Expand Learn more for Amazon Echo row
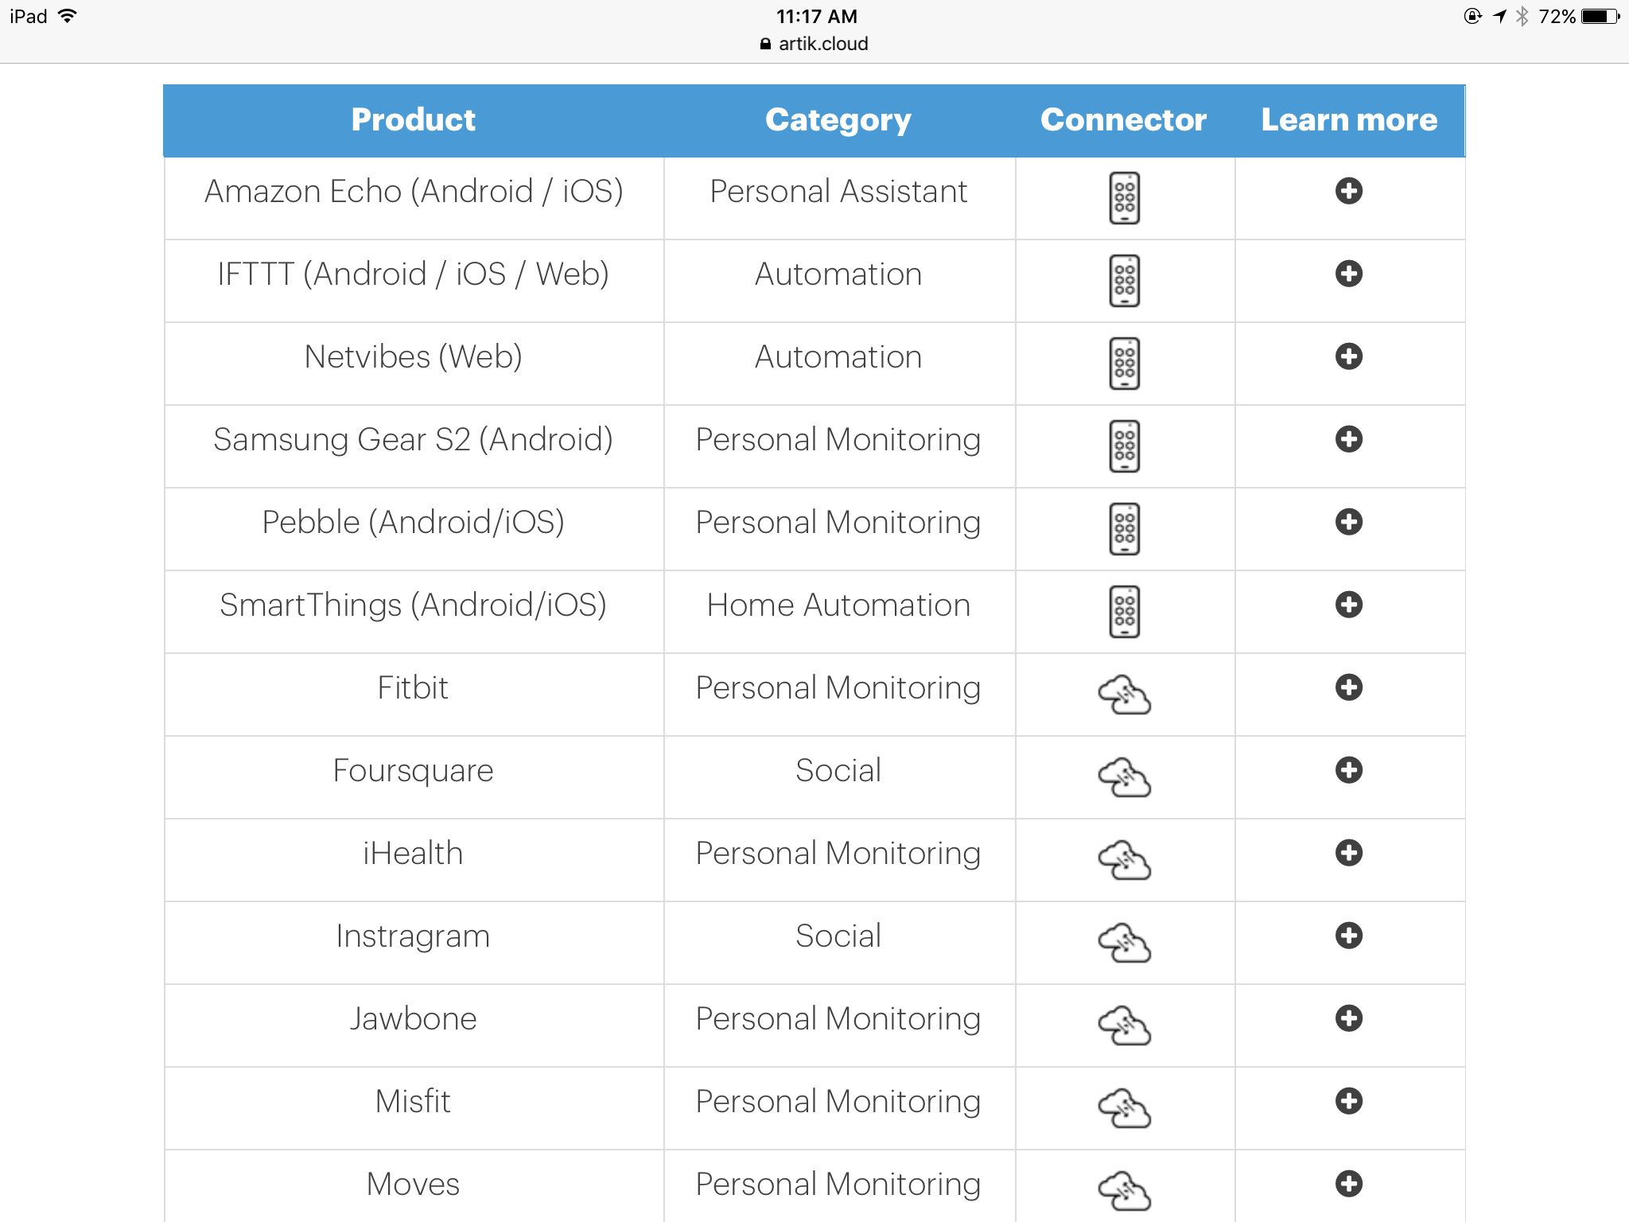This screenshot has height=1222, width=1629. coord(1348,191)
